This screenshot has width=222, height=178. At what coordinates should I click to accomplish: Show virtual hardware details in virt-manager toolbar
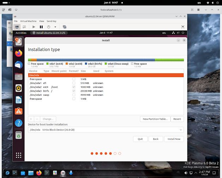[x=24, y=27]
